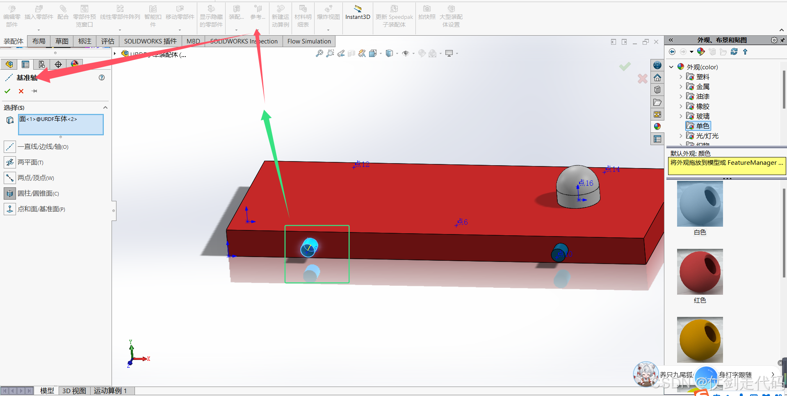Cancel the reference axis with red X
This screenshot has width=787, height=396.
[x=21, y=91]
